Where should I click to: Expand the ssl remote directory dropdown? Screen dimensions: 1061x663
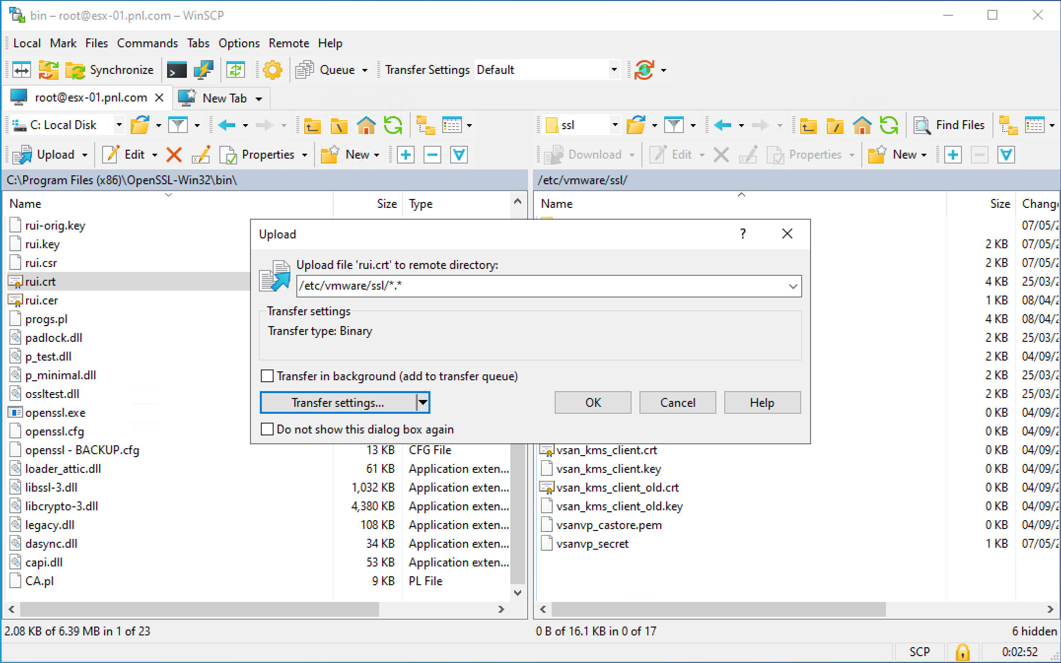615,125
